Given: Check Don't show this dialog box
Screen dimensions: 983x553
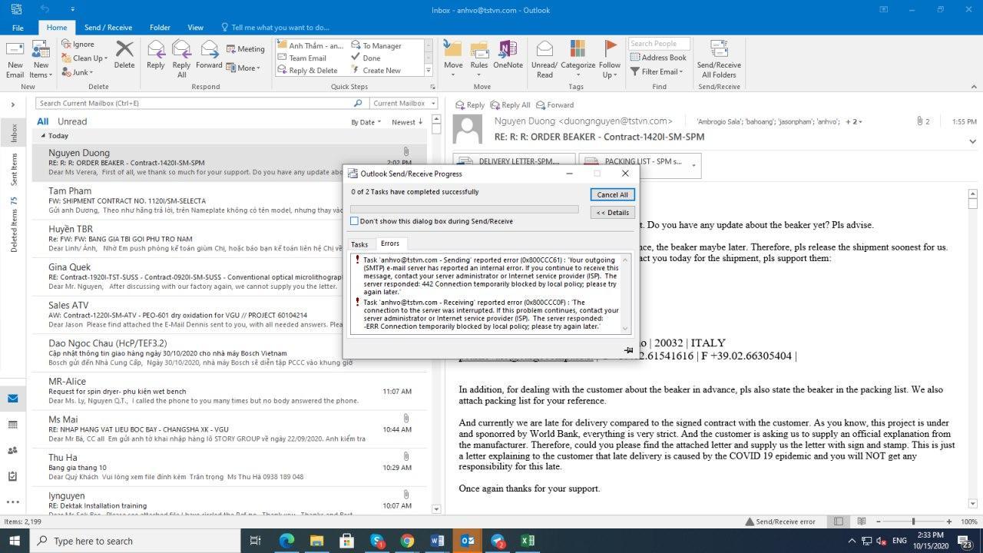Looking at the screenshot, I should (354, 221).
